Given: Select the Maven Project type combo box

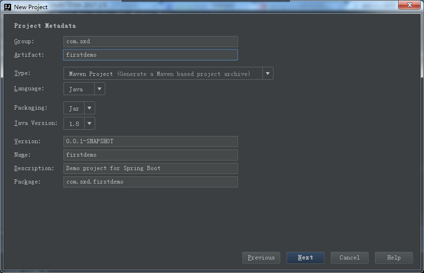Looking at the screenshot, I should pyautogui.click(x=163, y=74).
